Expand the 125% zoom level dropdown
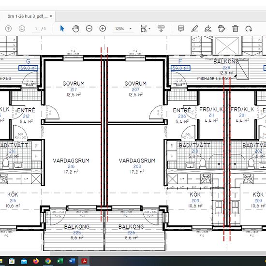This screenshot has height=266, width=266. click(x=131, y=29)
